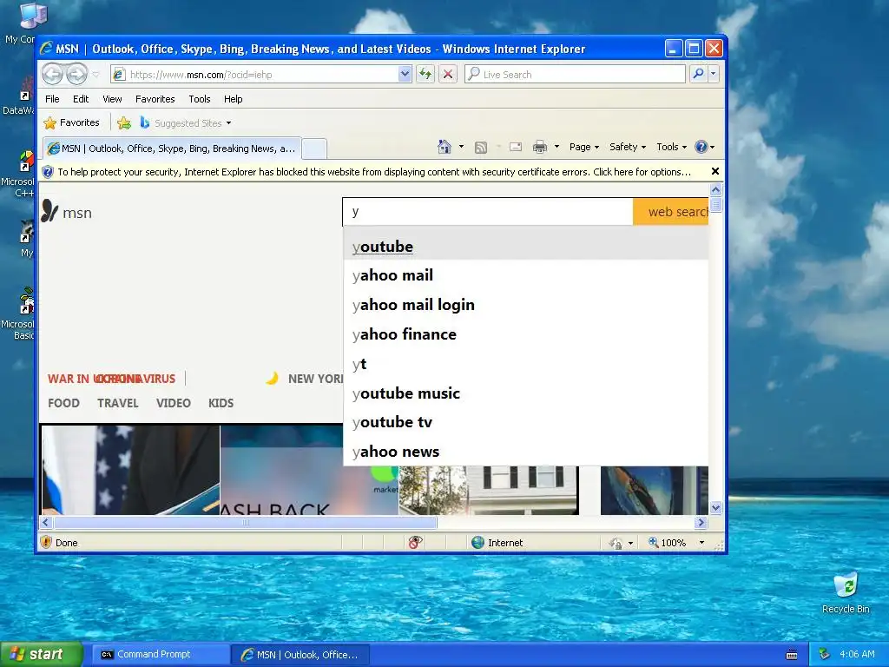Click the protected mode status icon
This screenshot has height=667, width=889.
click(x=616, y=544)
